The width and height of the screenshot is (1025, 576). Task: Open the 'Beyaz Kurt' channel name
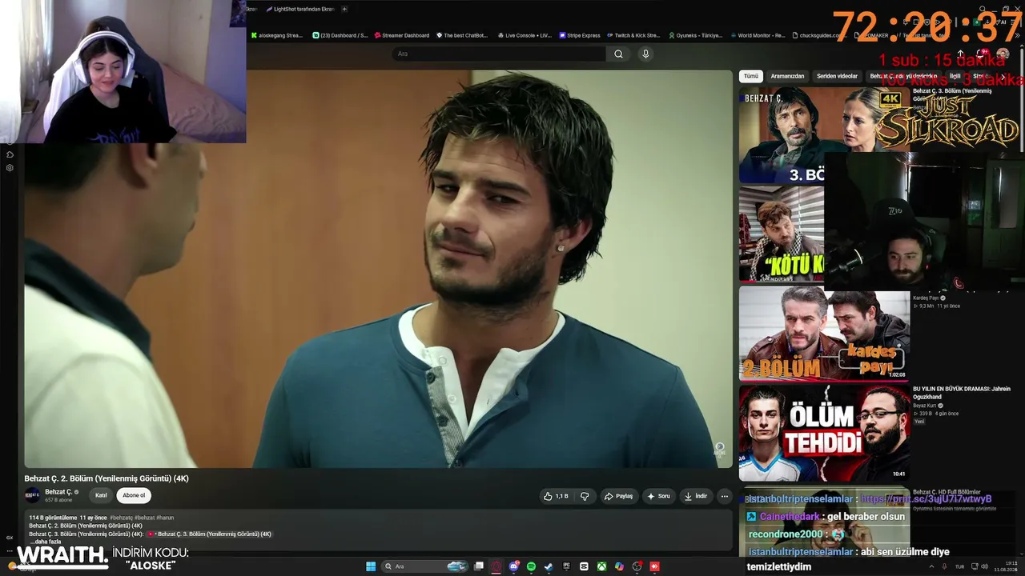[925, 406]
